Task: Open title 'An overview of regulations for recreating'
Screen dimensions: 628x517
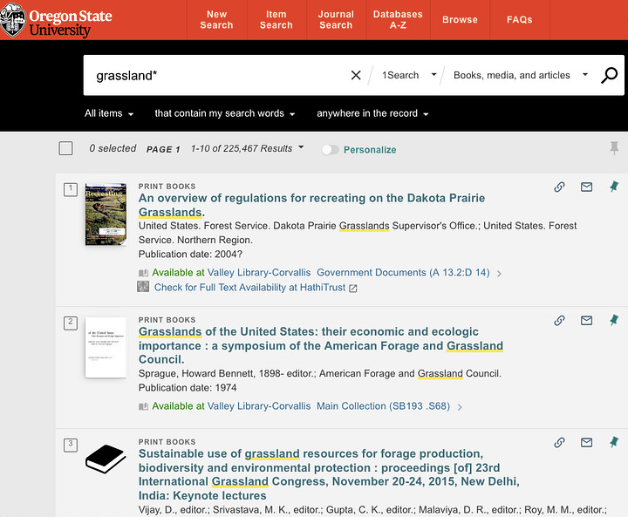Action: pos(311,205)
